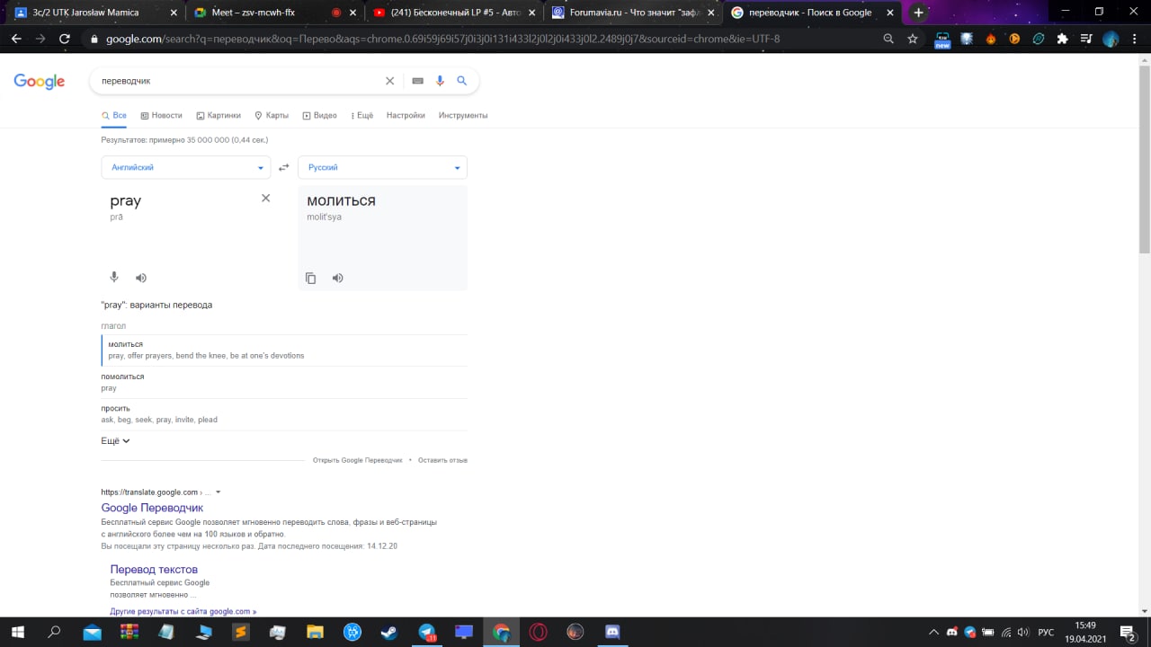Switch to the 3c/2 UTK Jarosław Mamica tab
Image resolution: width=1151 pixels, height=647 pixels.
click(x=94, y=13)
